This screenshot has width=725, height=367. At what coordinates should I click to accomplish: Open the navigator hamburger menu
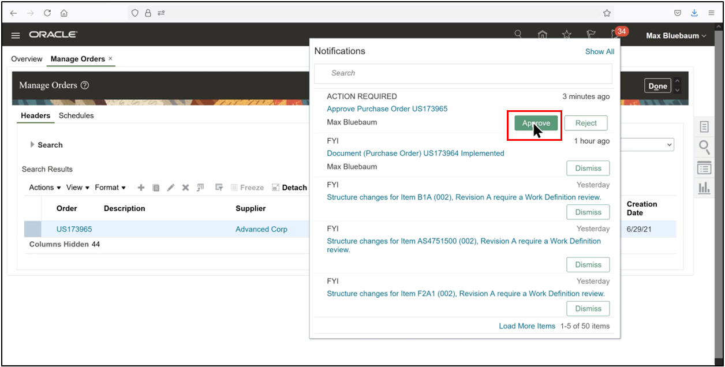(x=16, y=35)
